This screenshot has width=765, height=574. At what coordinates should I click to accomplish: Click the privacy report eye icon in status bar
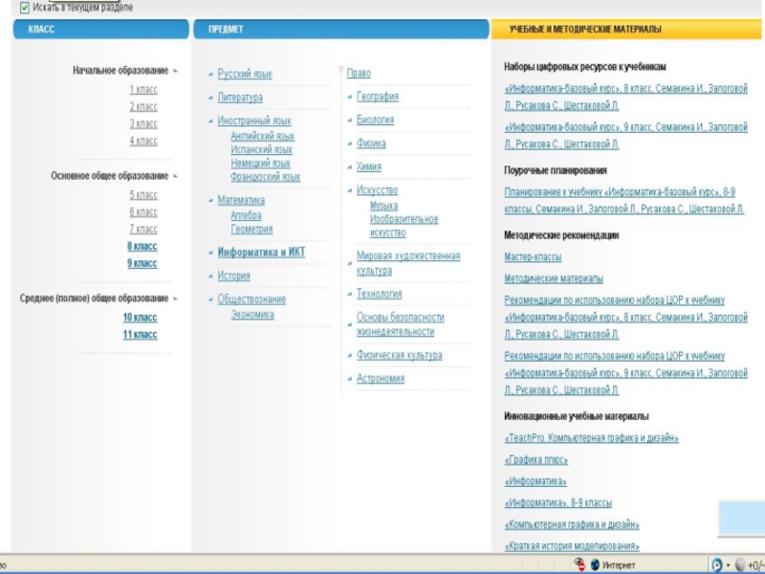pyautogui.click(x=580, y=564)
